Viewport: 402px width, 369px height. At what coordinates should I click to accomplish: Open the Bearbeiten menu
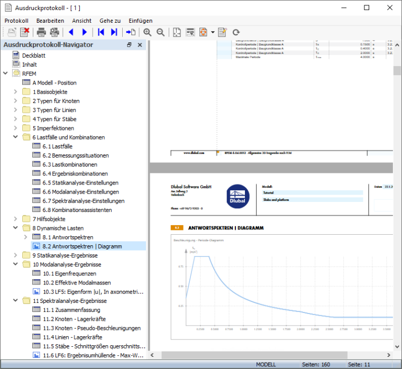tap(50, 21)
